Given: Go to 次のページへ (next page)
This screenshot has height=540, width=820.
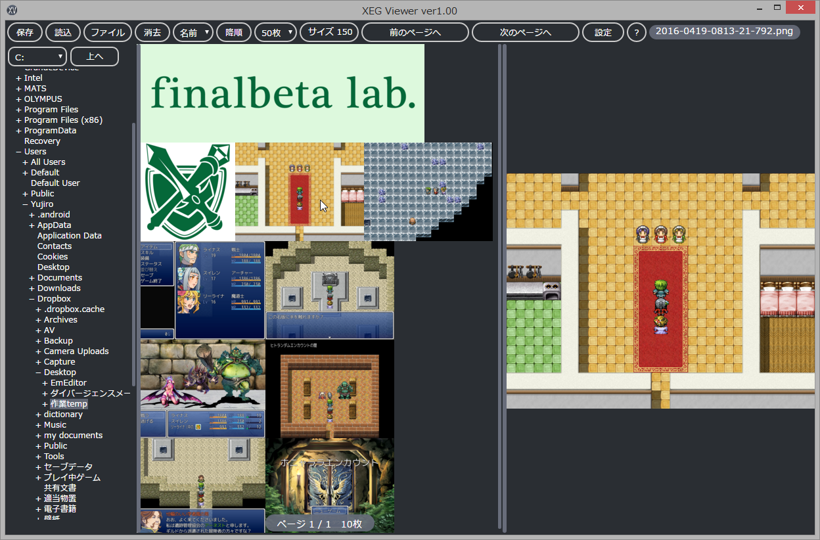Looking at the screenshot, I should [x=526, y=32].
